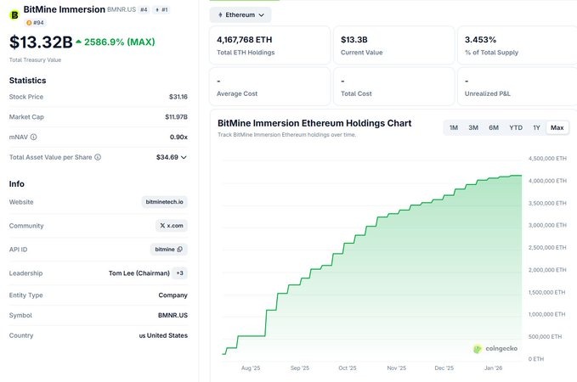Switch chart to 3M range

pyautogui.click(x=473, y=127)
